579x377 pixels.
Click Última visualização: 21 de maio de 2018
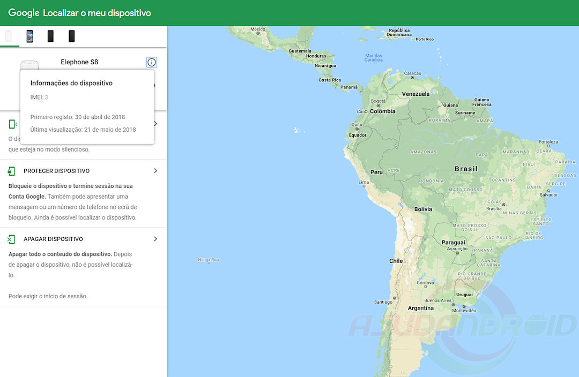coord(83,130)
